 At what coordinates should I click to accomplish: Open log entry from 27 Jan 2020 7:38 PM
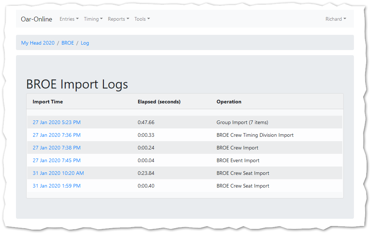[x=57, y=148]
